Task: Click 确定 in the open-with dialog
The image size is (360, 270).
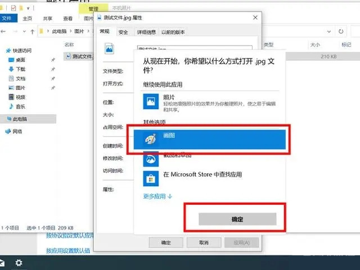Action: pos(237,219)
